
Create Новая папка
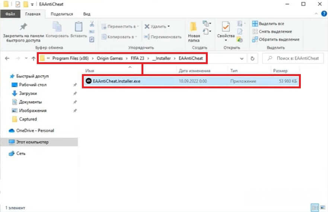tap(194, 32)
